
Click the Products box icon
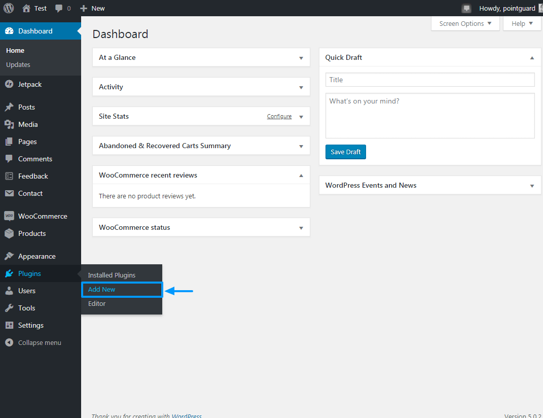tap(9, 233)
